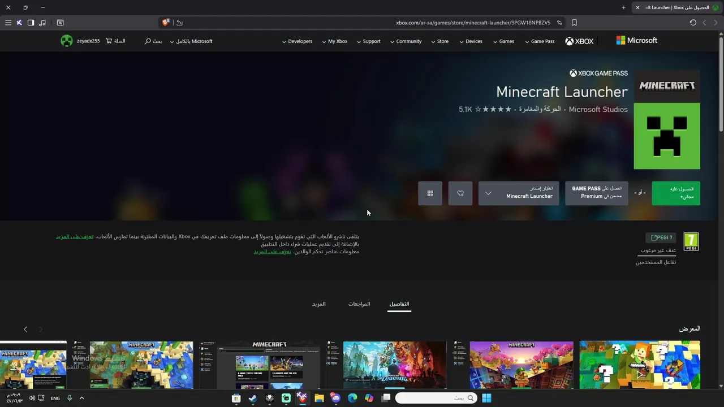Switch to the التفاصيل tab
Image resolution: width=724 pixels, height=407 pixels.
(x=399, y=304)
